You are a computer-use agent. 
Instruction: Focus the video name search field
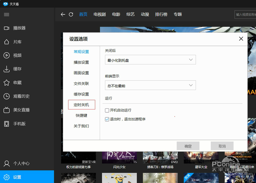(245, 15)
